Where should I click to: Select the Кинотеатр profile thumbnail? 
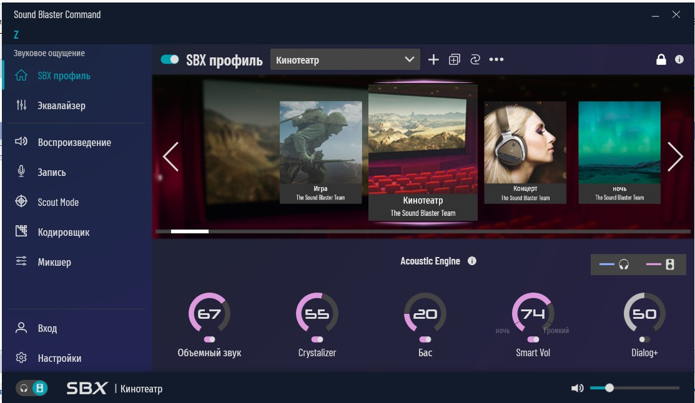(x=423, y=152)
